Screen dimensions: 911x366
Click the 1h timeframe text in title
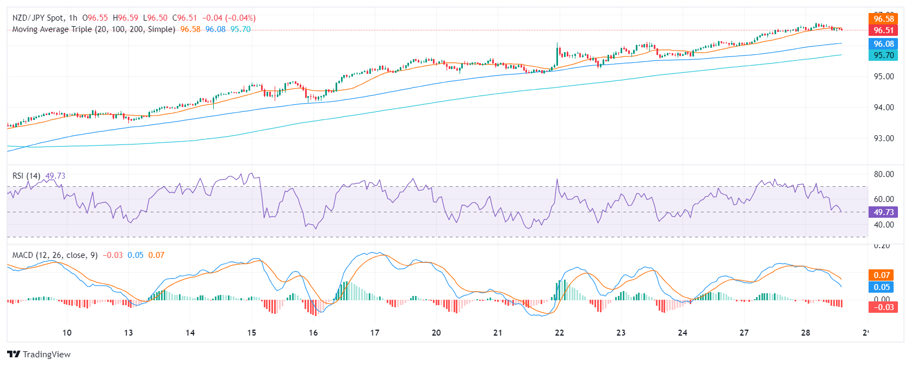click(x=73, y=18)
